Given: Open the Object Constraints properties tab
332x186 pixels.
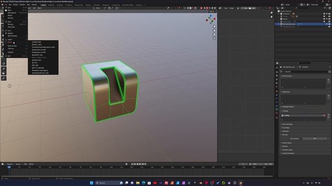Looking at the screenshot, I should pos(276,106).
